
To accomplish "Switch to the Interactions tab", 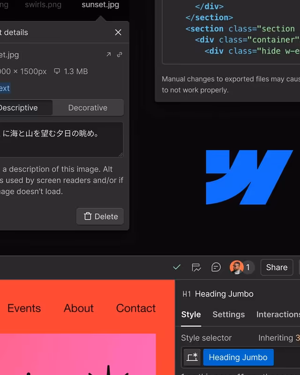I will [x=278, y=315].
